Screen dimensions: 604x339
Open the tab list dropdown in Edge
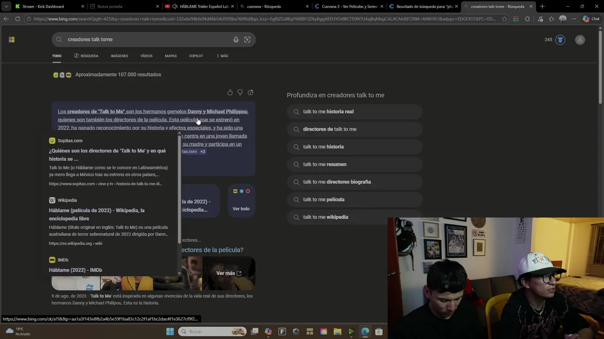click(6, 7)
